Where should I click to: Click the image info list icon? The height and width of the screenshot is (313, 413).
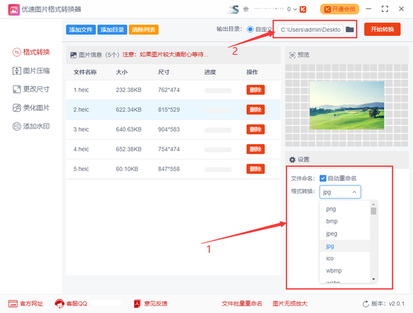74,55
